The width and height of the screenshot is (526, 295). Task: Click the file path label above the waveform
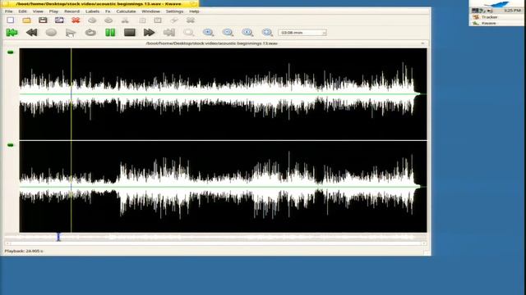pos(212,43)
